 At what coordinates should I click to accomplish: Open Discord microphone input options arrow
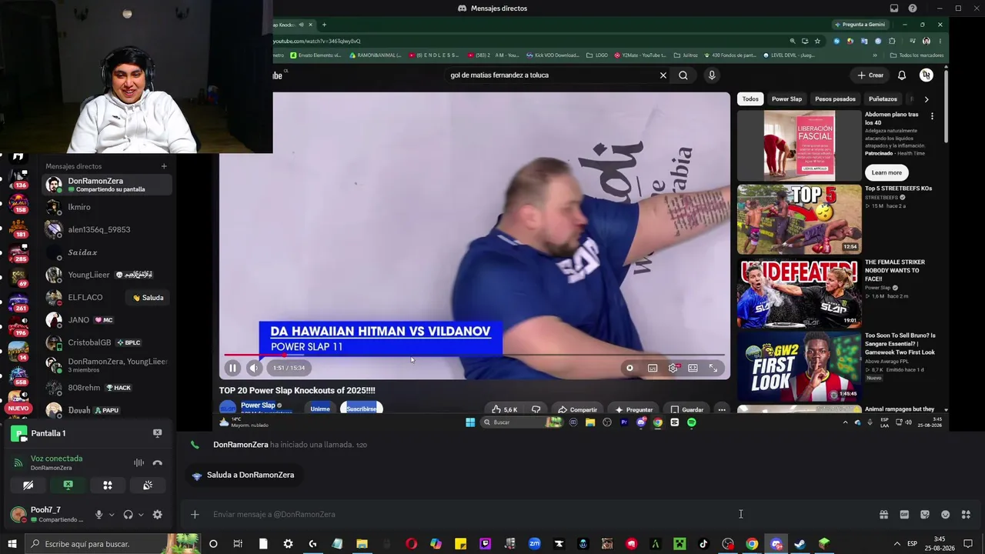(x=112, y=515)
